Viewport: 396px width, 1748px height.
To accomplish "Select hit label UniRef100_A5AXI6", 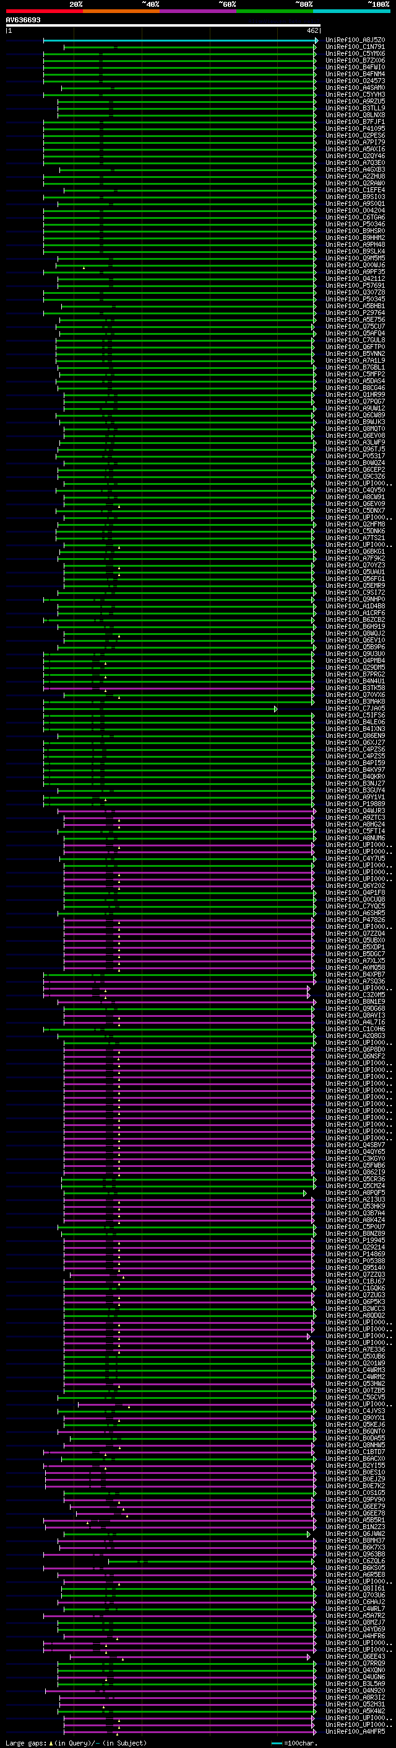I will point(355,149).
